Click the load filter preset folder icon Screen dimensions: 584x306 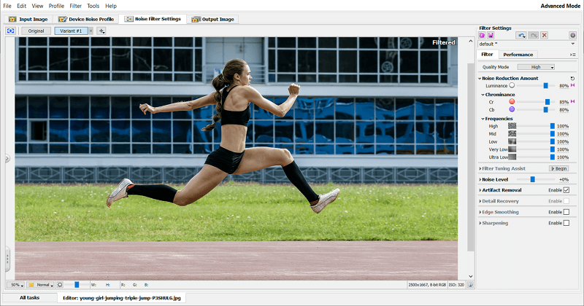(x=482, y=35)
